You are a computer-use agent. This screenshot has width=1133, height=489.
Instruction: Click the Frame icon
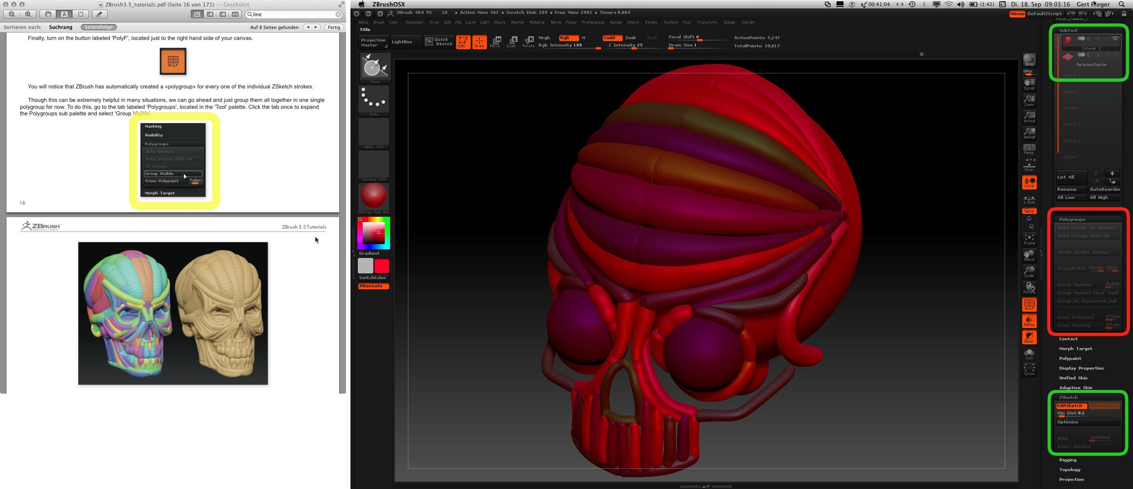click(1029, 239)
